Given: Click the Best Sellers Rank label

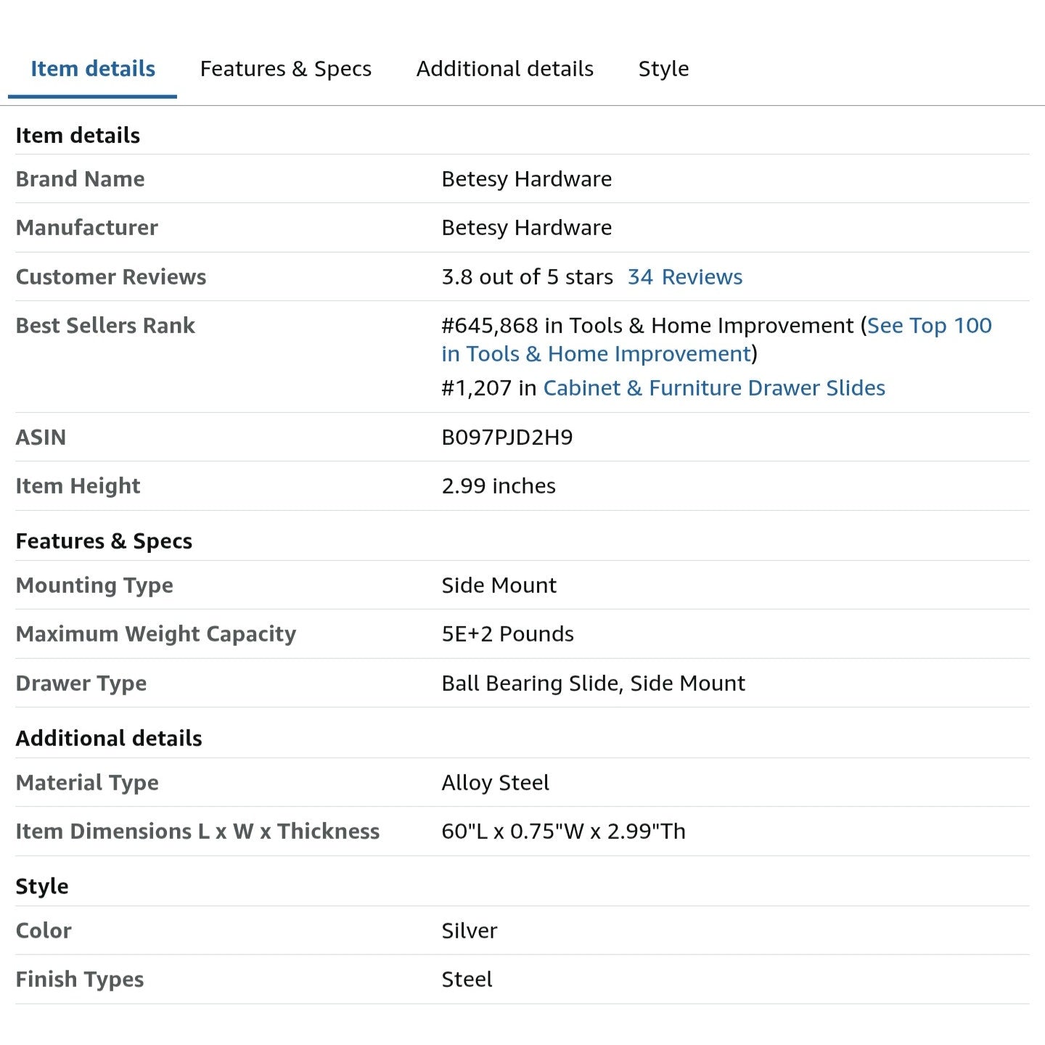Looking at the screenshot, I should pyautogui.click(x=105, y=326).
